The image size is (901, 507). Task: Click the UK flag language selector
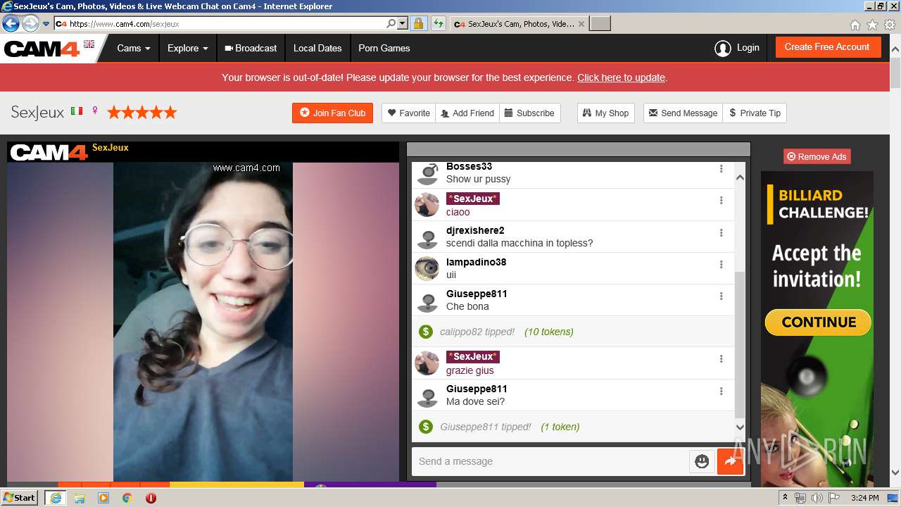point(89,44)
